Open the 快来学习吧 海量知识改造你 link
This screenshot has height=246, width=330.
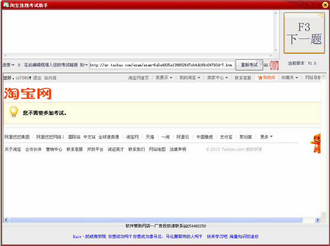pos(233,237)
